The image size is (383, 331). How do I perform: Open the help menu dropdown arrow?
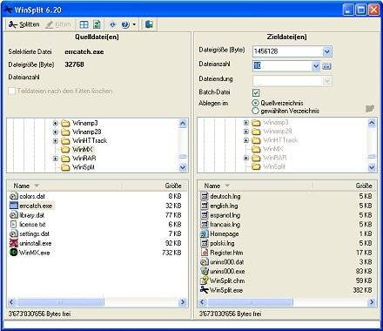click(134, 24)
